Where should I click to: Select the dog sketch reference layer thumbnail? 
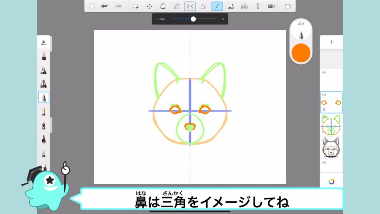(x=331, y=147)
